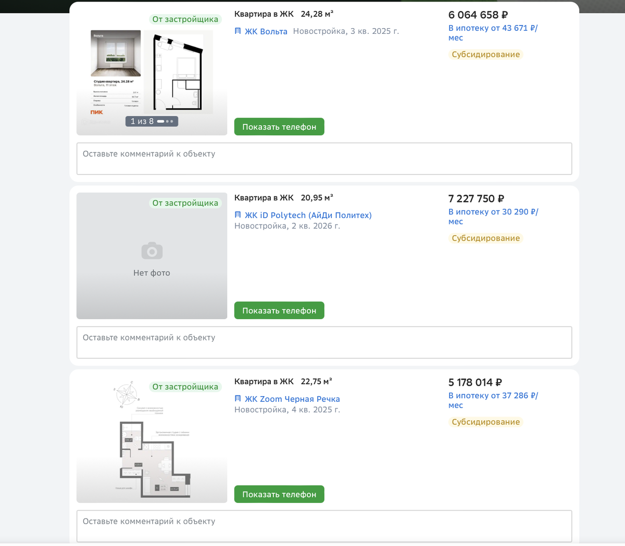Image resolution: width=625 pixels, height=546 pixels.
Task: Open mortgage offer from 43 671 ₽/мес
Action: 492,33
